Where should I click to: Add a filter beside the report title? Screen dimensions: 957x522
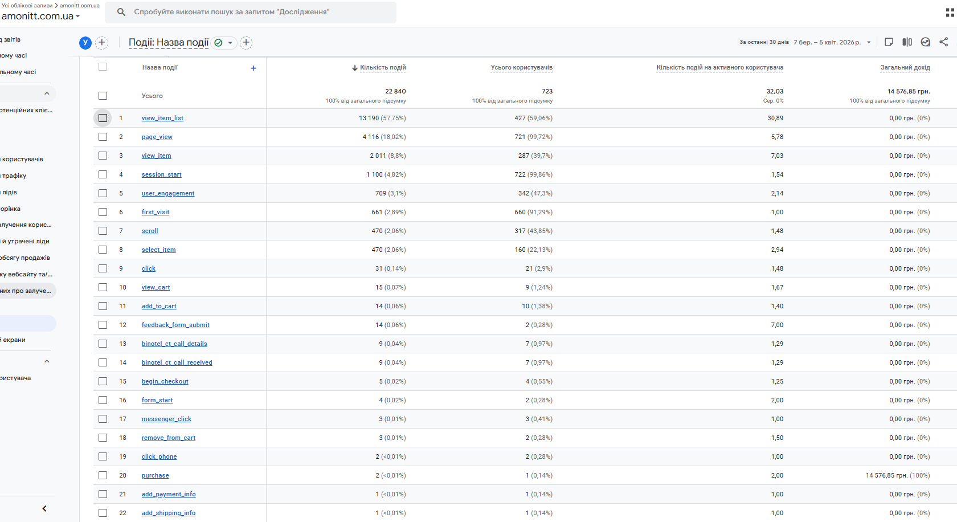click(246, 43)
